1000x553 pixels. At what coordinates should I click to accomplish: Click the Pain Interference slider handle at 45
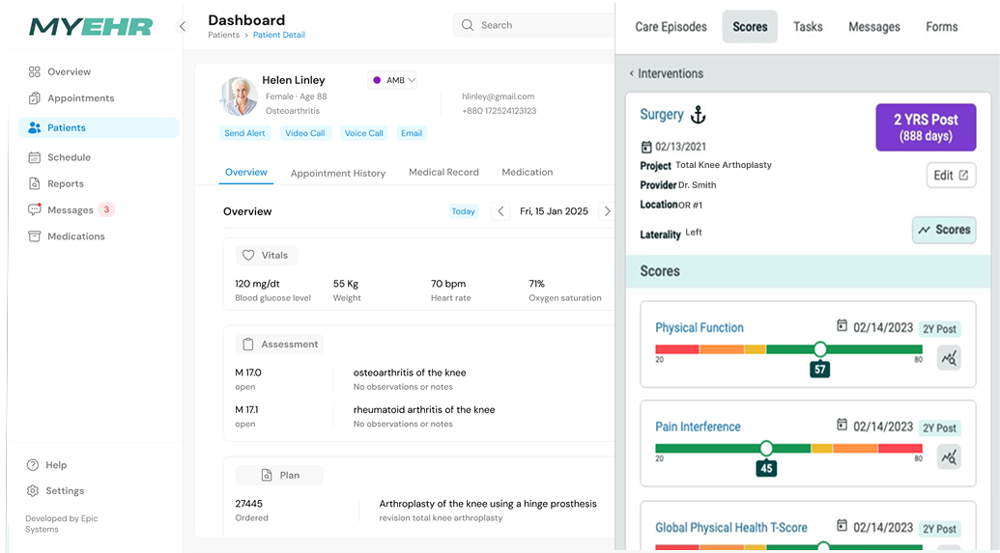point(766,448)
